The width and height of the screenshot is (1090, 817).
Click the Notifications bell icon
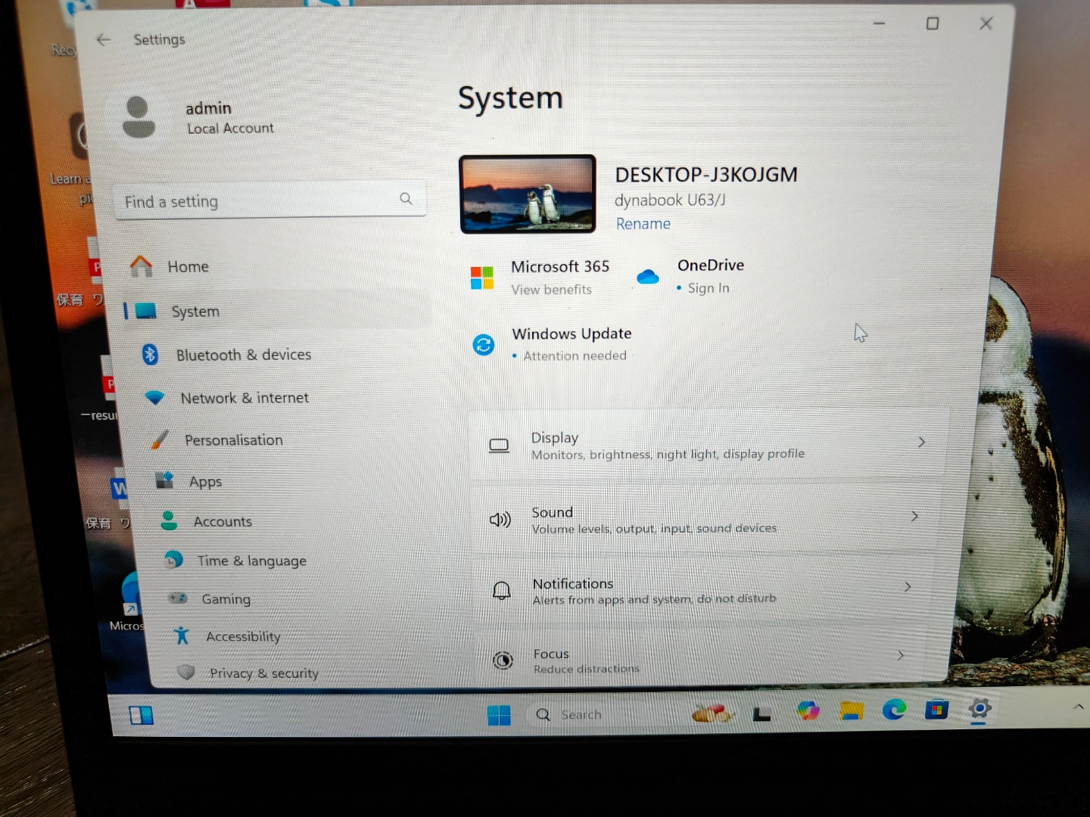coord(502,591)
